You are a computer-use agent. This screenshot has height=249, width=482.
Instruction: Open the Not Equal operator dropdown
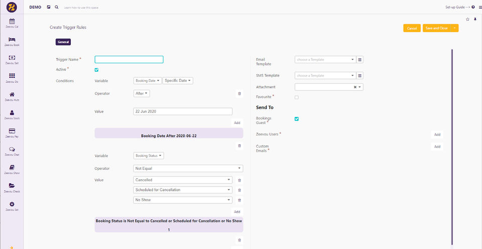[188, 169]
